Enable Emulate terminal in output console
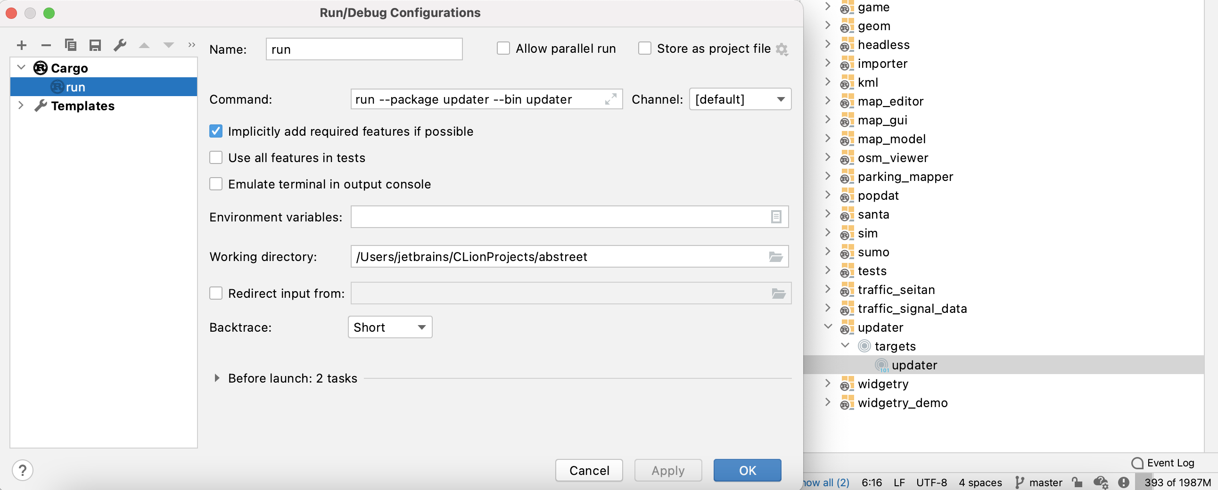The height and width of the screenshot is (490, 1218). (215, 184)
